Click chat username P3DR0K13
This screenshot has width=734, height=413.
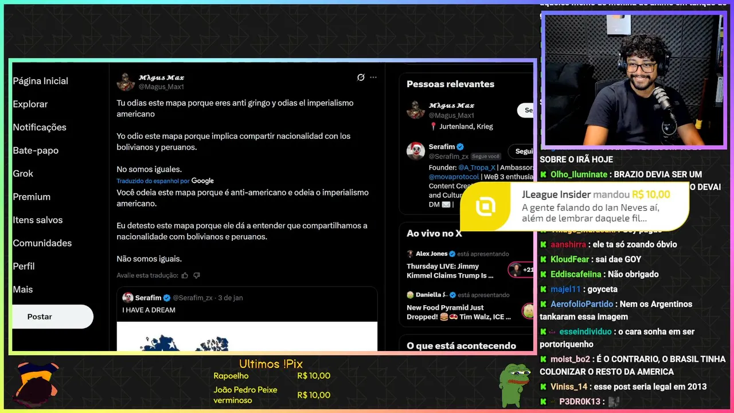579,402
